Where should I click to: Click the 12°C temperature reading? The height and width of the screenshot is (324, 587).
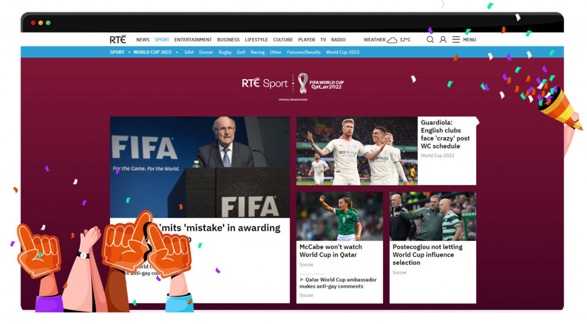point(405,40)
